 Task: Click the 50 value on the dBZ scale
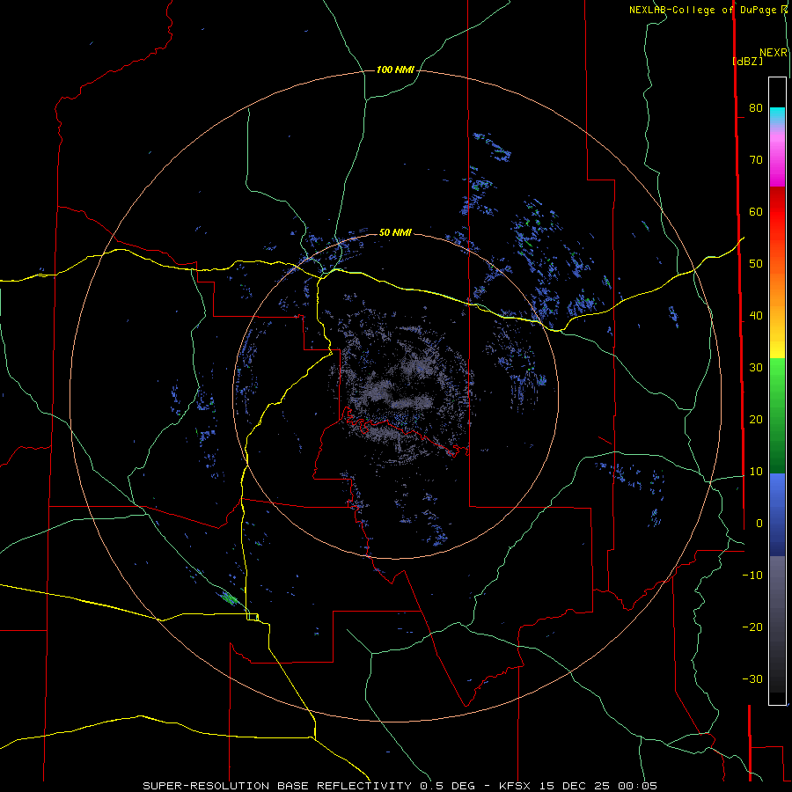pyautogui.click(x=756, y=264)
